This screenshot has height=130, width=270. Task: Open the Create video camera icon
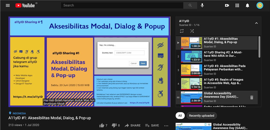click(227, 5)
